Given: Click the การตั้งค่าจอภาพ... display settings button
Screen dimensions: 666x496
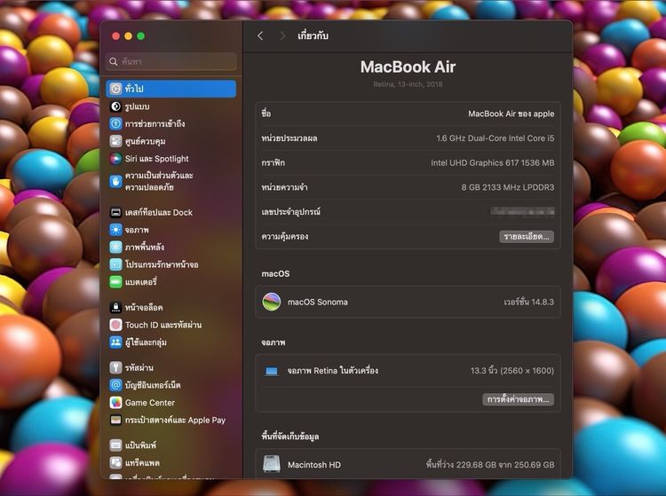Looking at the screenshot, I should tap(519, 399).
